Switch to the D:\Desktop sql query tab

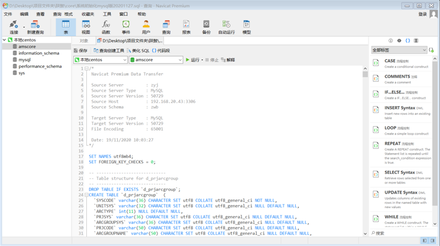point(130,41)
